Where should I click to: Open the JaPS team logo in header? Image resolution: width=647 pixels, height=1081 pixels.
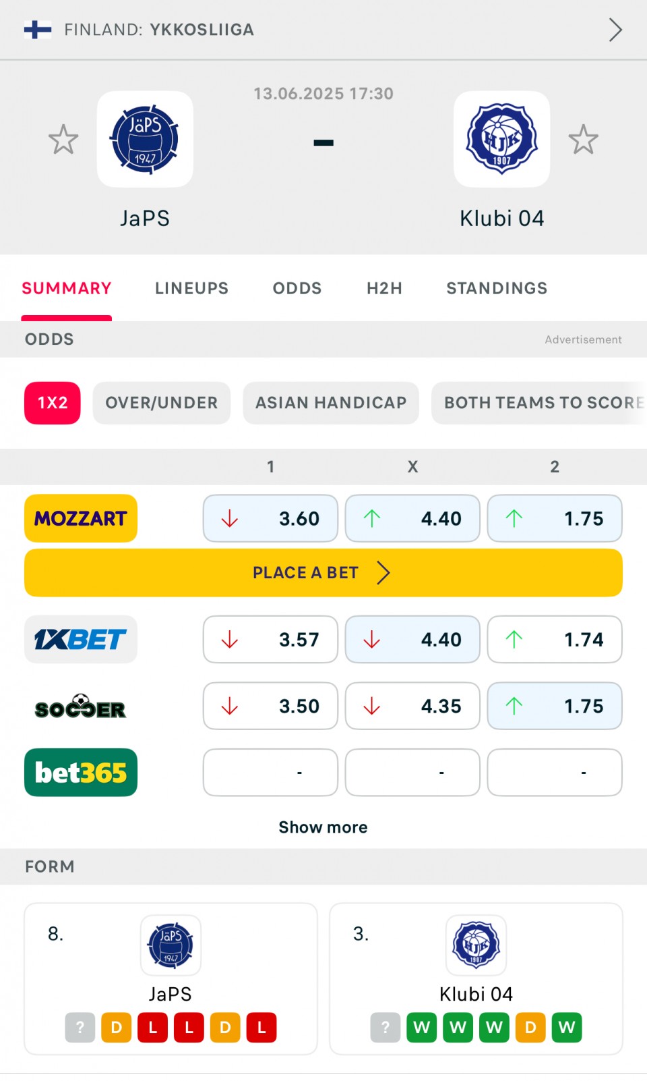coord(145,139)
